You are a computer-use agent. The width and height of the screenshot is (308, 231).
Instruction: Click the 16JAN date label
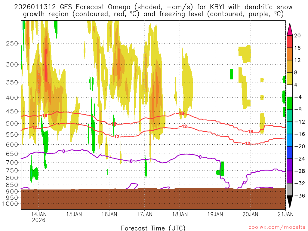(109, 214)
